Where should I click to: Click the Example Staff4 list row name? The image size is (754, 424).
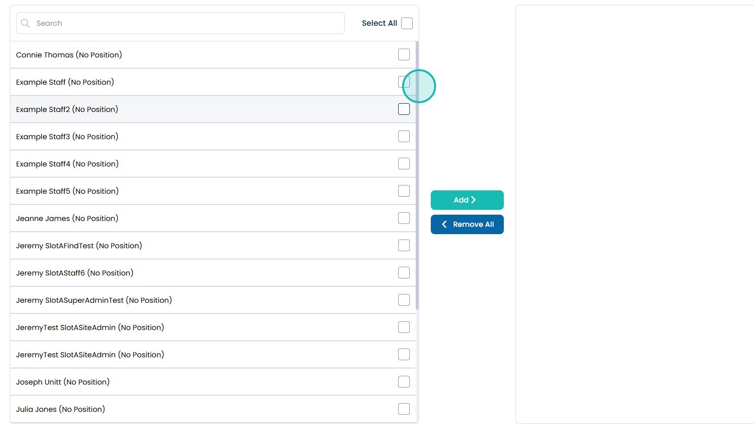tap(67, 164)
